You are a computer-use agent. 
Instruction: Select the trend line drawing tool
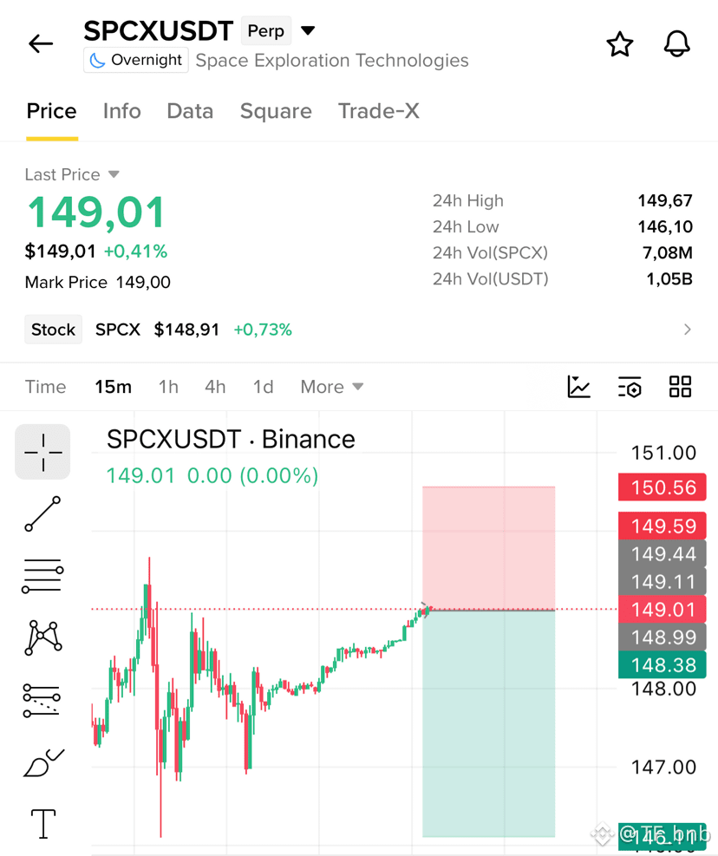(x=42, y=513)
